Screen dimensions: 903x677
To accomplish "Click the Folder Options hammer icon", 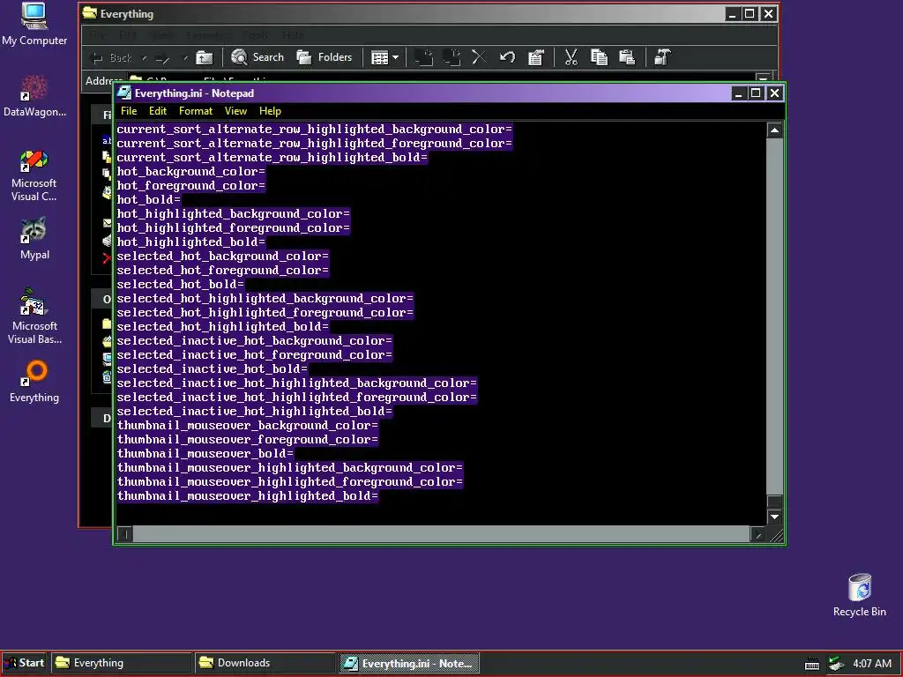I will pyautogui.click(x=662, y=57).
